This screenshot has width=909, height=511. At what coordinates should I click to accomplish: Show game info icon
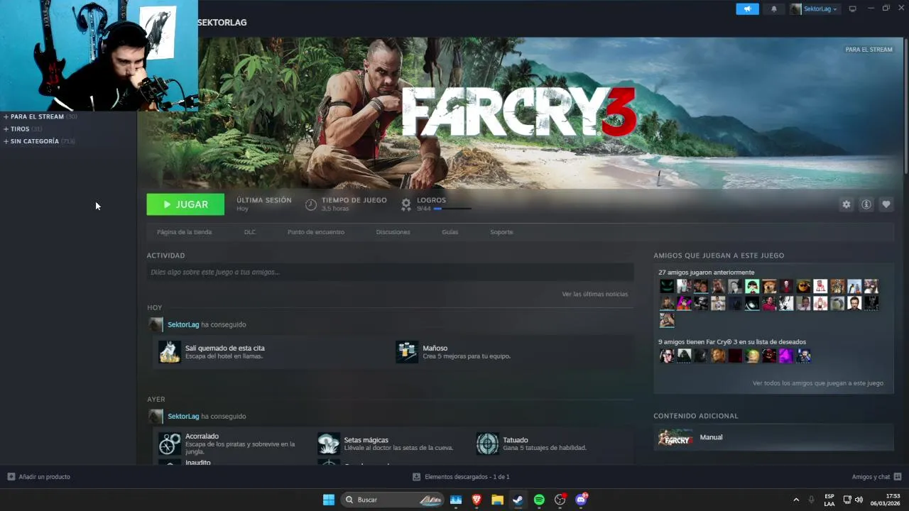pos(866,204)
